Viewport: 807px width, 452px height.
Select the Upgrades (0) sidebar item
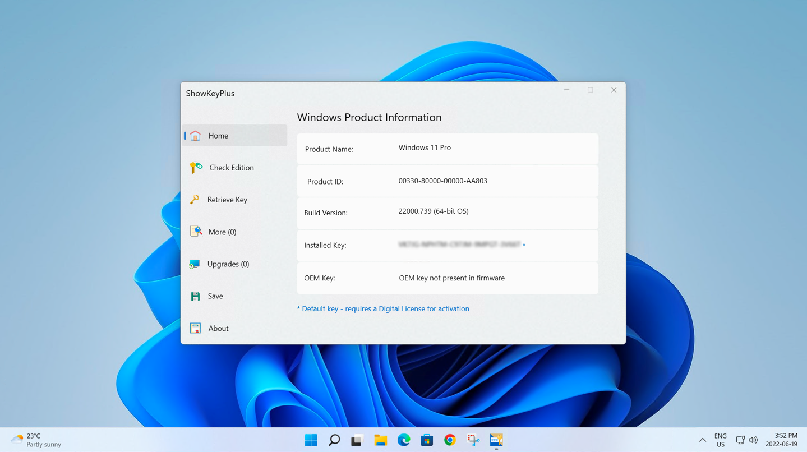click(228, 264)
